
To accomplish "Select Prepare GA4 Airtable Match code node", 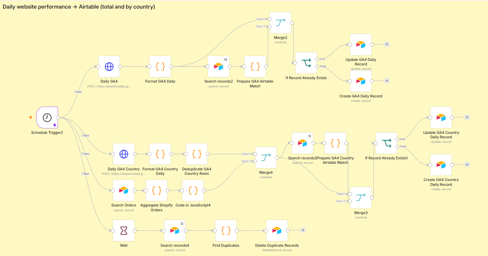I will (255, 67).
